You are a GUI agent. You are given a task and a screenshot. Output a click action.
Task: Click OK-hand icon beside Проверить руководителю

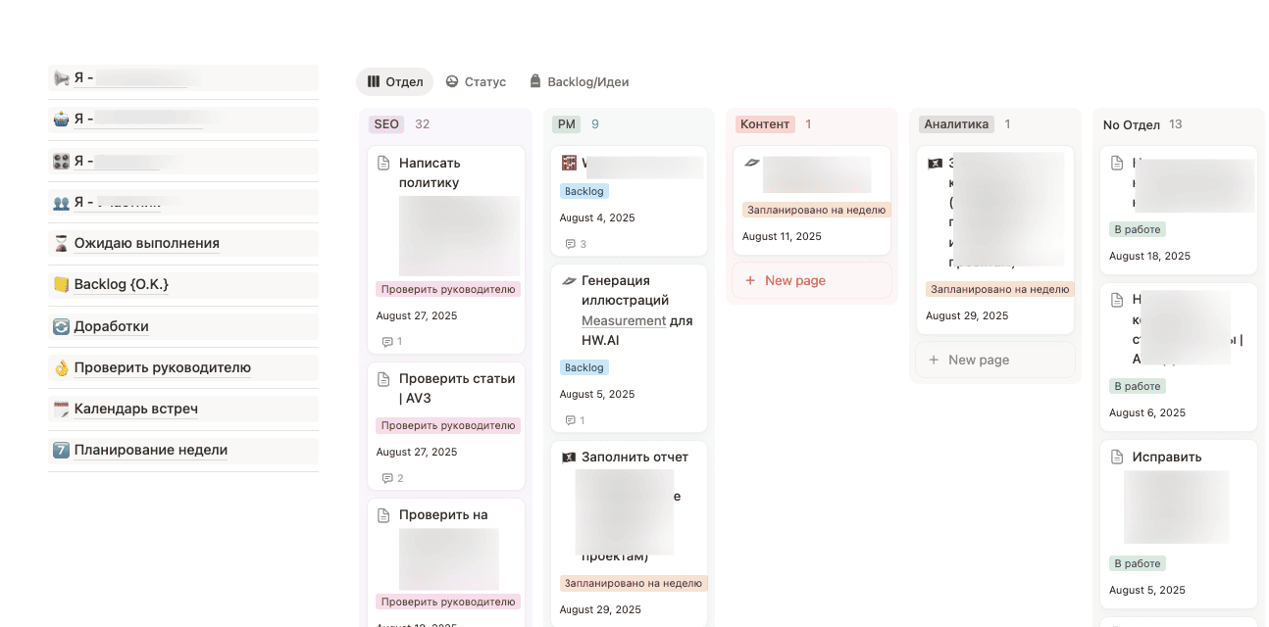61,367
